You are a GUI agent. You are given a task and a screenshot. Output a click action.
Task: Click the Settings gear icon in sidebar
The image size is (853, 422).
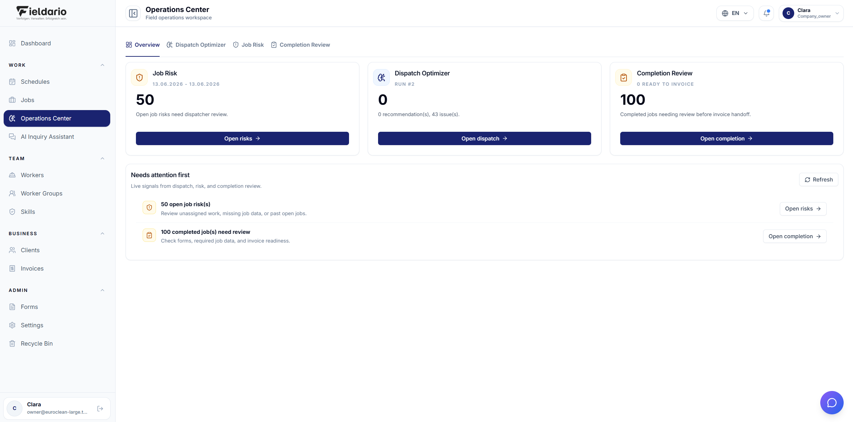pos(12,325)
